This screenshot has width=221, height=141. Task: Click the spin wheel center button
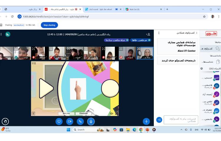click(x=110, y=88)
